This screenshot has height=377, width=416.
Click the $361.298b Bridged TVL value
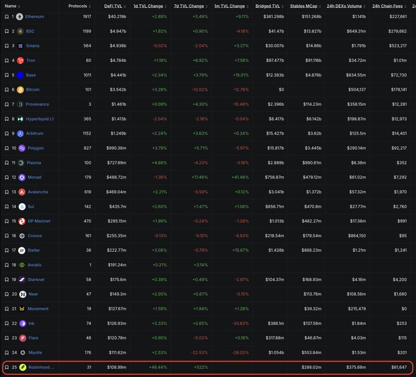point(273,17)
